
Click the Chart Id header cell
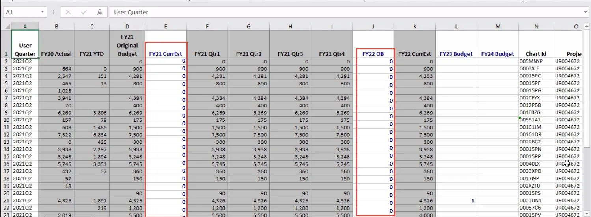pyautogui.click(x=536, y=44)
